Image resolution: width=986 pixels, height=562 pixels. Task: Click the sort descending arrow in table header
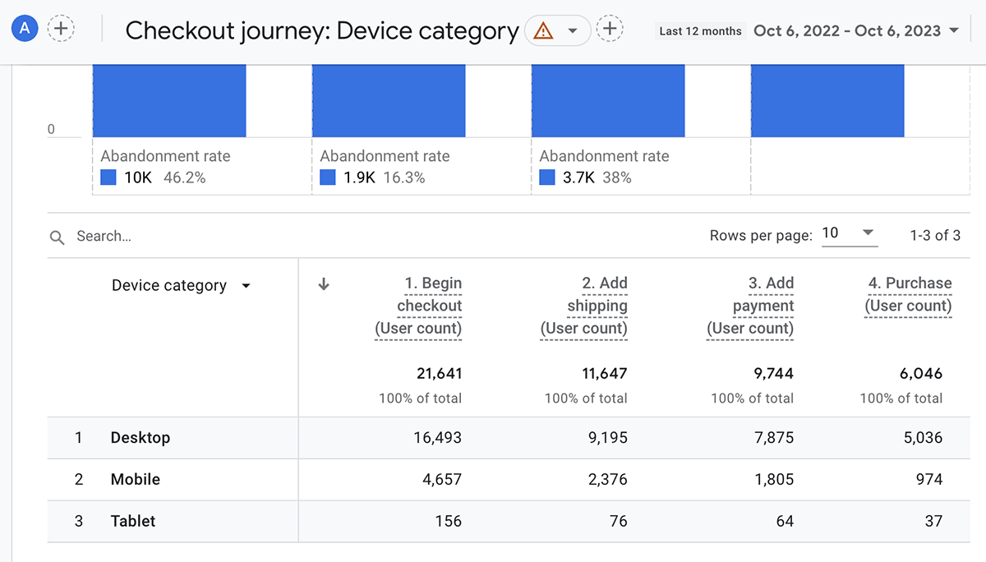pyautogui.click(x=324, y=284)
